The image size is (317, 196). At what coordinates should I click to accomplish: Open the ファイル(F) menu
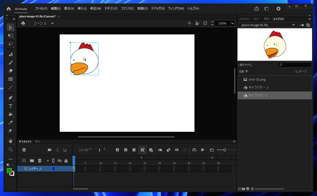pos(41,8)
